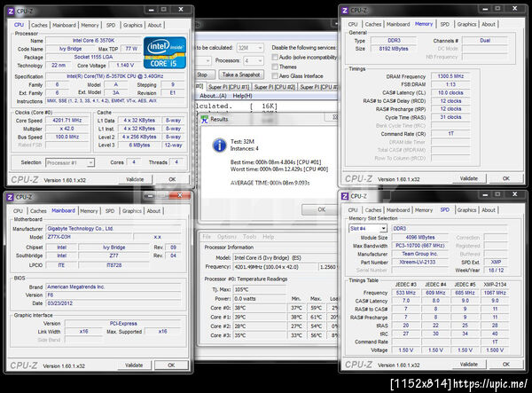Click the CPU-Z icon in SPD window title
The height and width of the screenshot is (393, 532).
tap(345, 196)
